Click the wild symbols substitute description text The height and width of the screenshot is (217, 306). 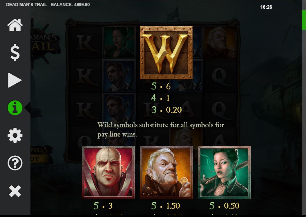[x=161, y=130]
